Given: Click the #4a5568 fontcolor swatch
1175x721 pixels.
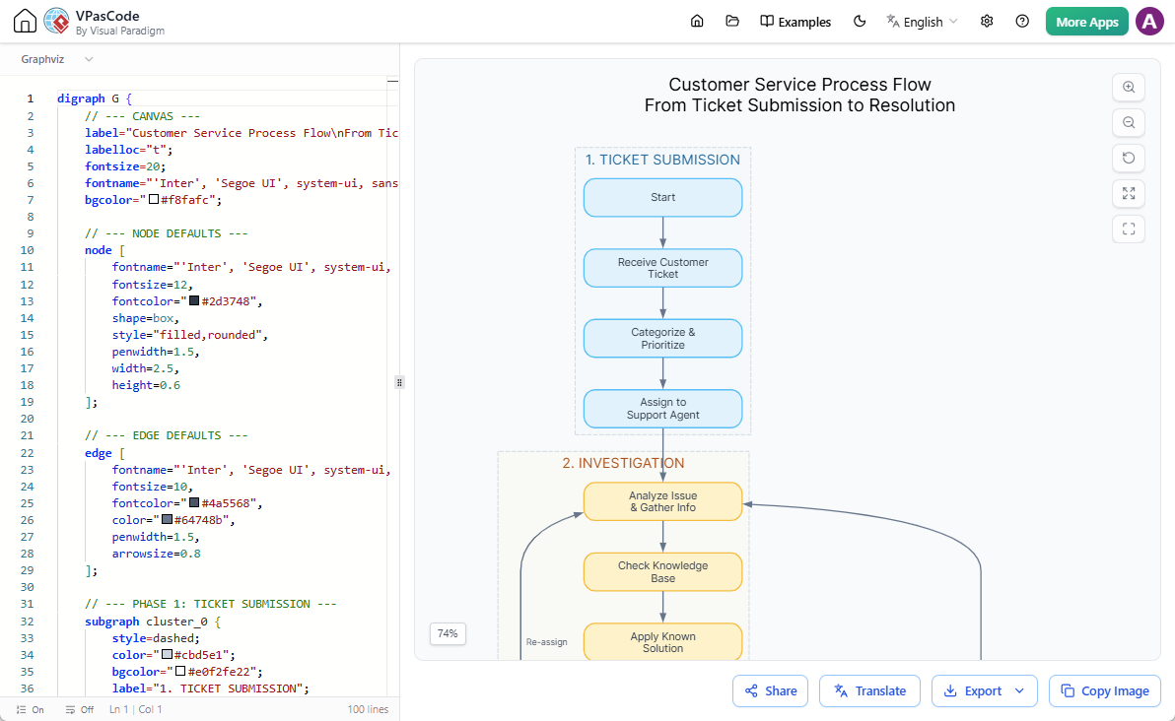Looking at the screenshot, I should click(194, 502).
